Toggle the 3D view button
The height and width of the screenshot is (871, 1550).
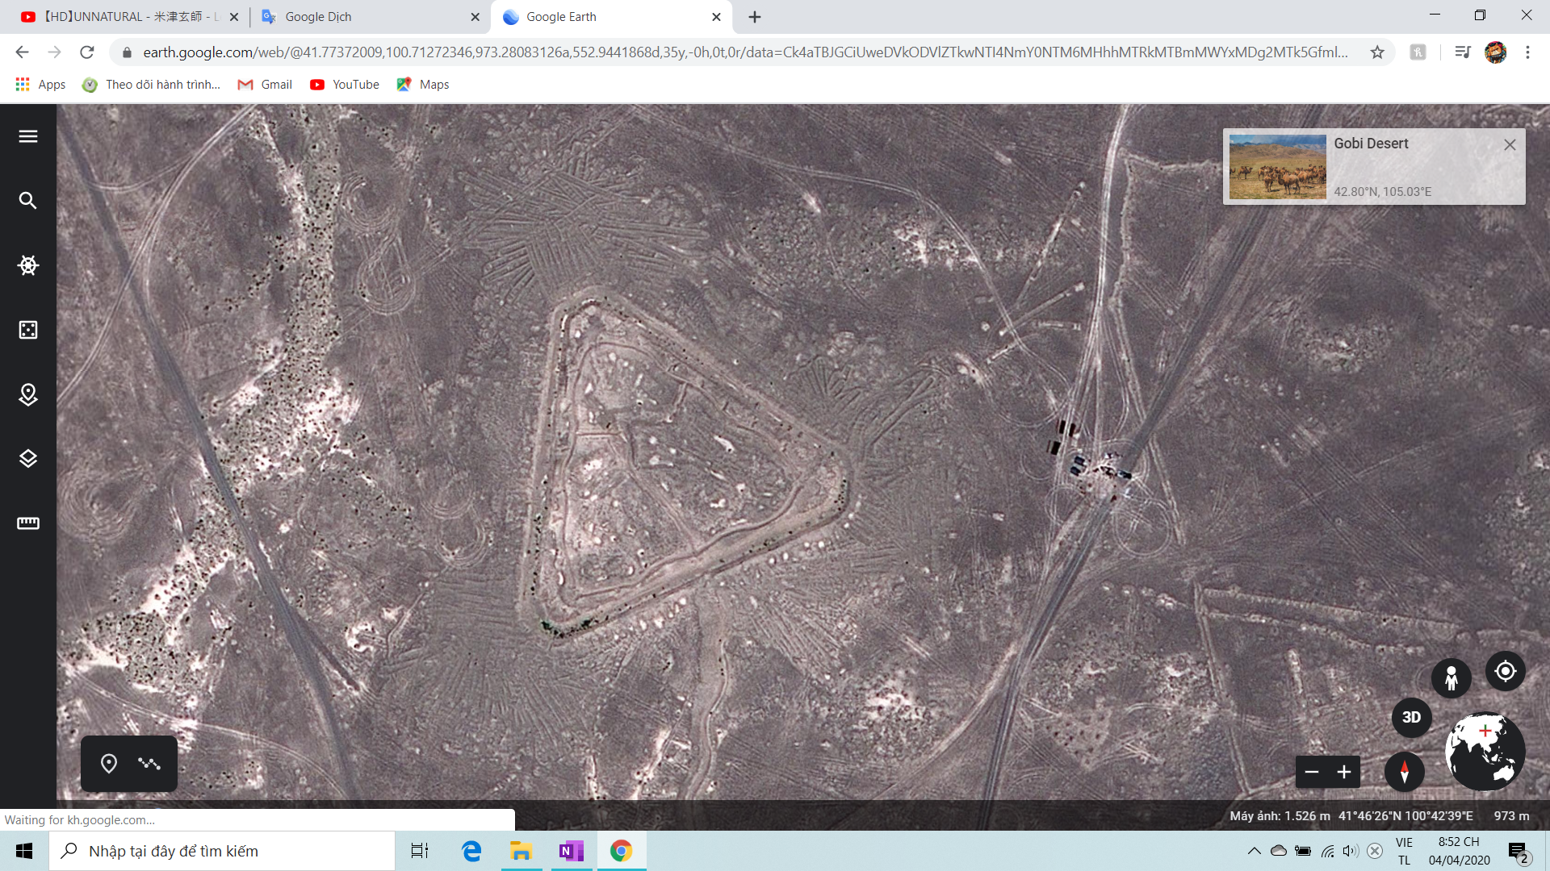(x=1411, y=717)
